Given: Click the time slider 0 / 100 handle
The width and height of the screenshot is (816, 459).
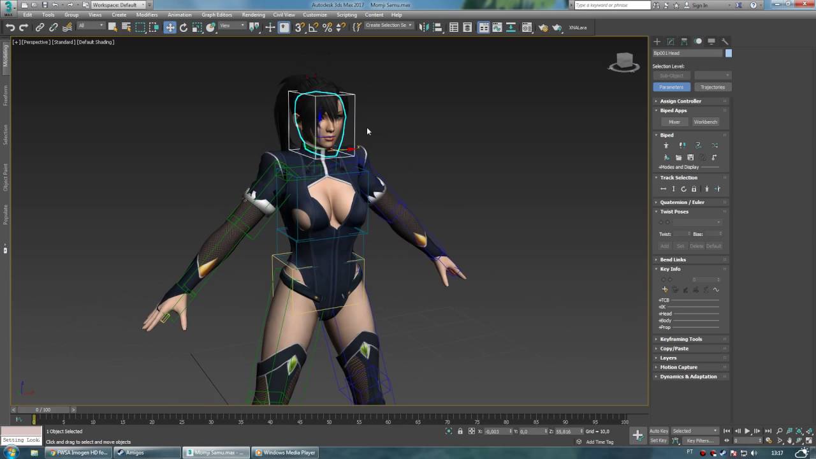Looking at the screenshot, I should pos(43,409).
